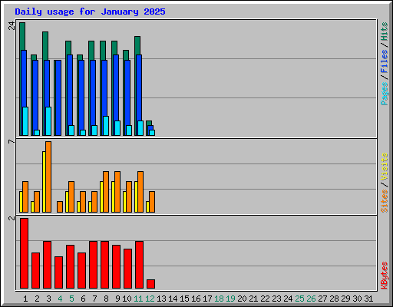Click the "Hits" legend label

tap(385, 31)
